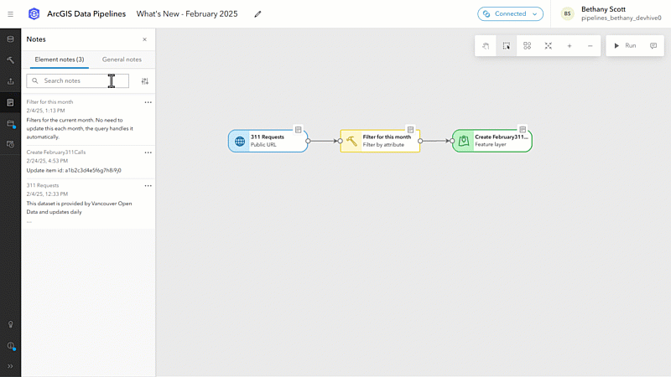The image size is (671, 377).
Task: Click the map icon on Create February311 node
Action: coord(464,141)
